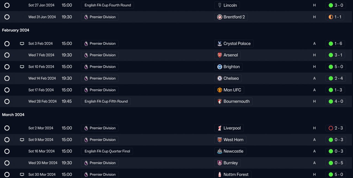Open English FA Cup Quarter Final competition

[x=107, y=151]
